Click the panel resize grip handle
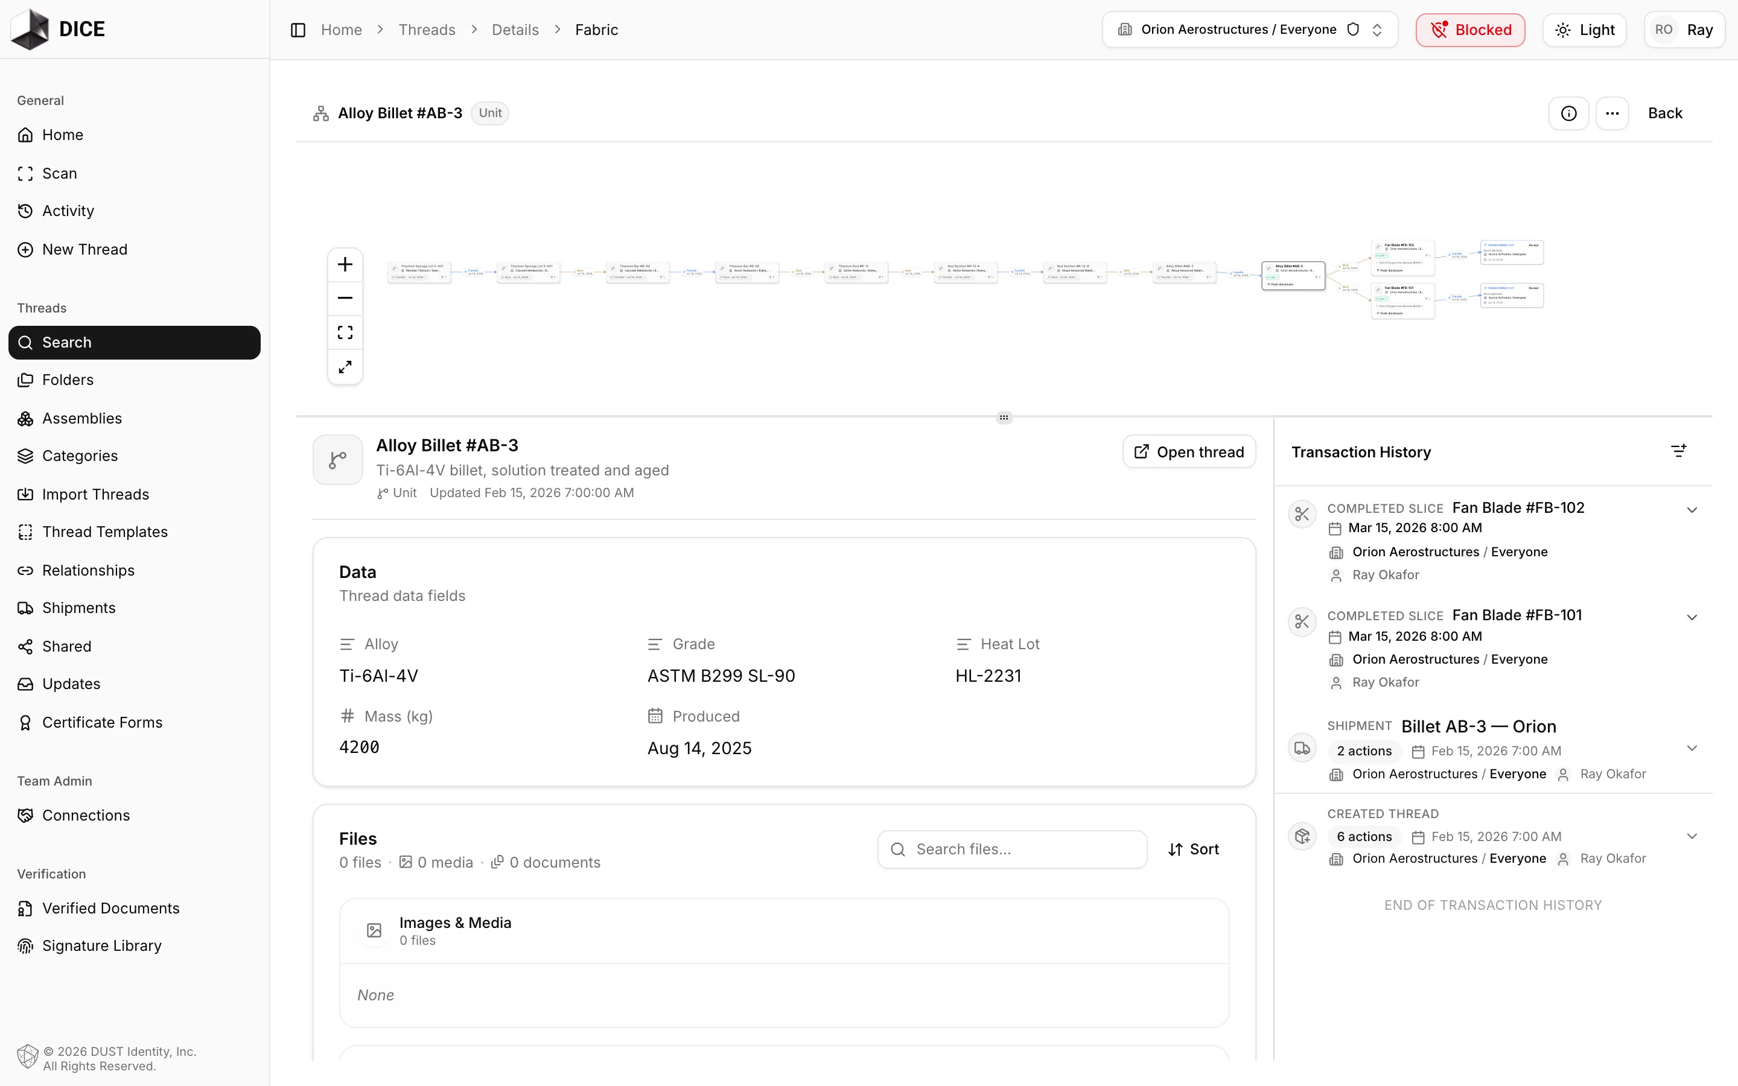This screenshot has width=1738, height=1086. pos(1004,418)
